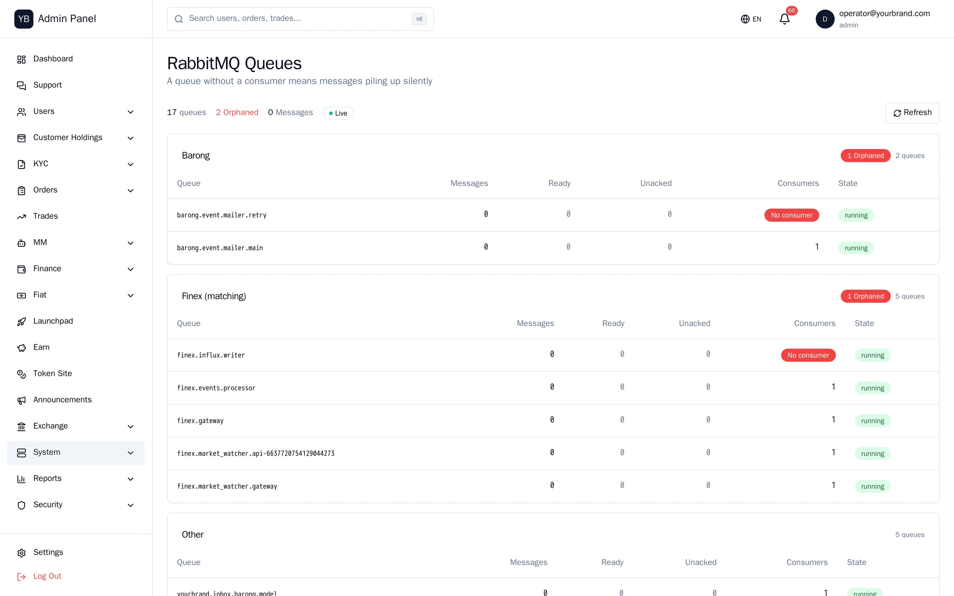Viewport: 954px width, 596px height.
Task: Click the Settings gear icon
Action: (x=21, y=553)
